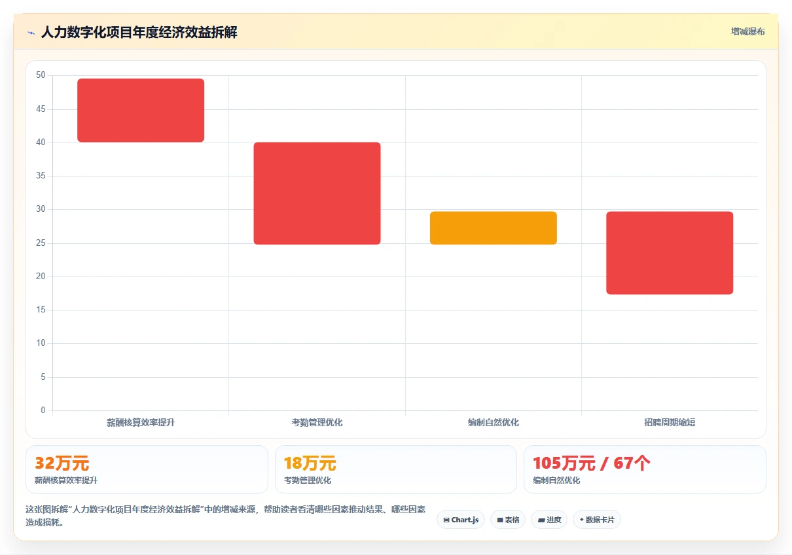792x555 pixels.
Task: Click the red bar for 招聘周期缩短
Action: (670, 253)
